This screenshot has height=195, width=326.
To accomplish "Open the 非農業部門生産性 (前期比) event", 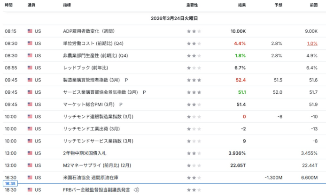I will pyautogui.click(x=95, y=56).
